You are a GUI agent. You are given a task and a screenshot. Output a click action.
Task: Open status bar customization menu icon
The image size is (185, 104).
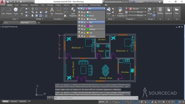[183, 102]
